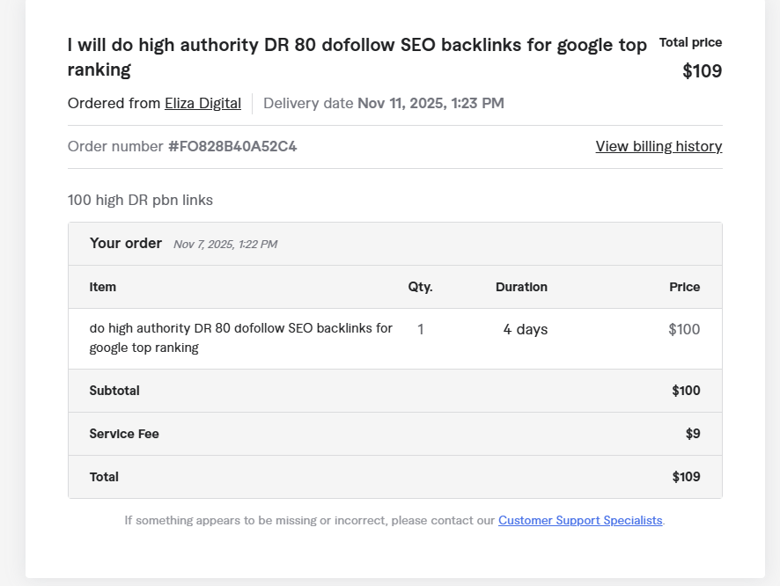Click the order number #FO828B40A52C4
Viewport: 780px width, 586px height.
232,146
